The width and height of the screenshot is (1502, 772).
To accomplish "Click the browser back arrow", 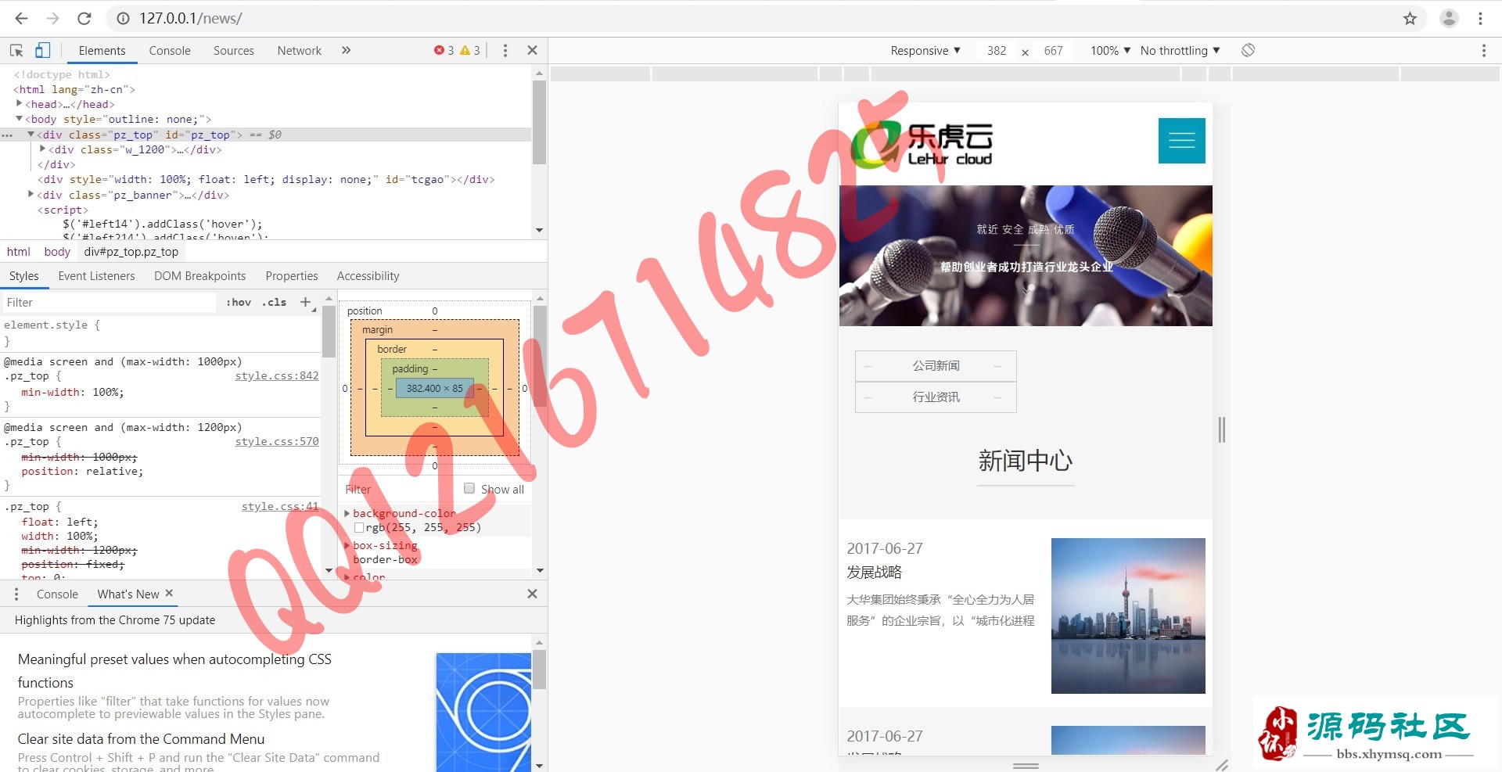I will click(x=21, y=18).
